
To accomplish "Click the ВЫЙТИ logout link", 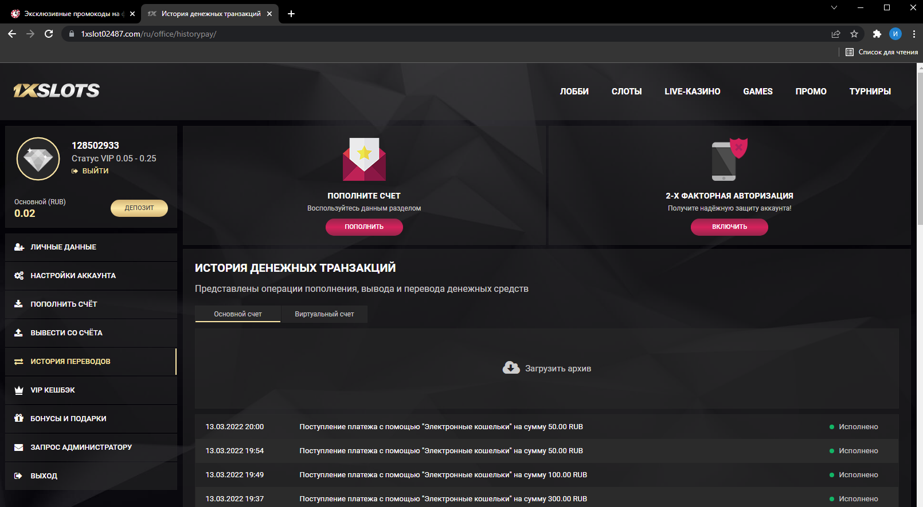I will click(x=95, y=171).
